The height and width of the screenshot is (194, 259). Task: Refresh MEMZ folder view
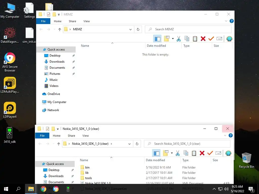coord(138,29)
